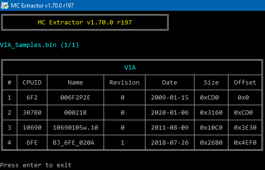Image resolution: width=265 pixels, height=170 pixels.
Task: Click the window title text 'MC Extractor v1.70.0 r197'
Action: click(x=42, y=6)
